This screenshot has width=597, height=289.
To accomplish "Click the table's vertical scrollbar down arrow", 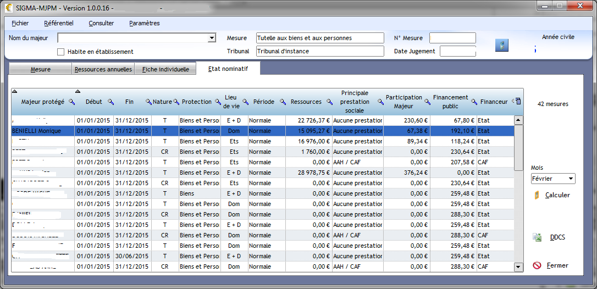I will 518,267.
